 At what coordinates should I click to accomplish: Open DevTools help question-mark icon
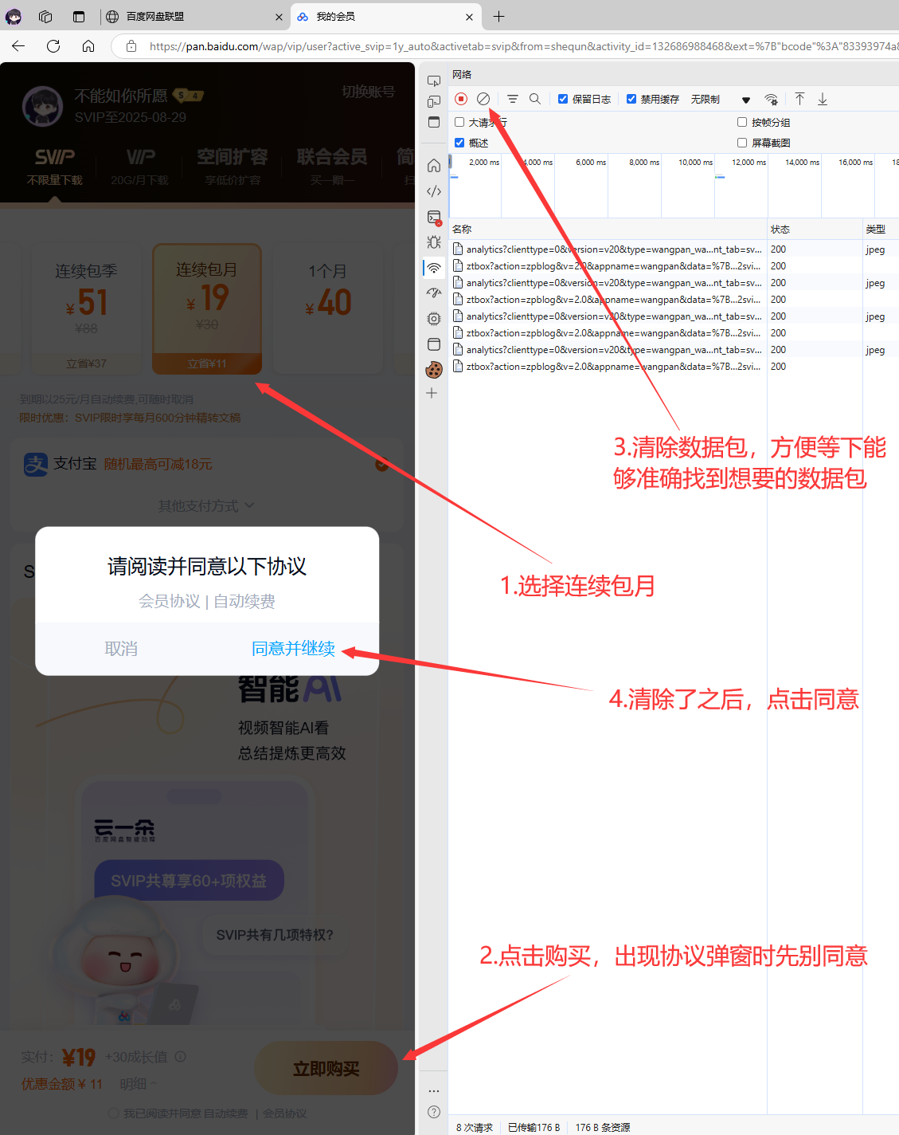(434, 1112)
